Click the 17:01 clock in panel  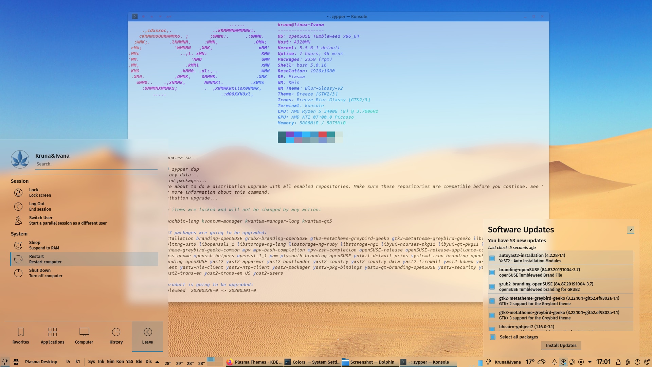[x=603, y=362]
